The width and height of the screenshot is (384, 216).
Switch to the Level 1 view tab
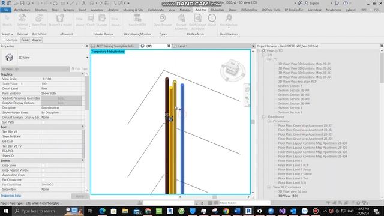(182, 46)
